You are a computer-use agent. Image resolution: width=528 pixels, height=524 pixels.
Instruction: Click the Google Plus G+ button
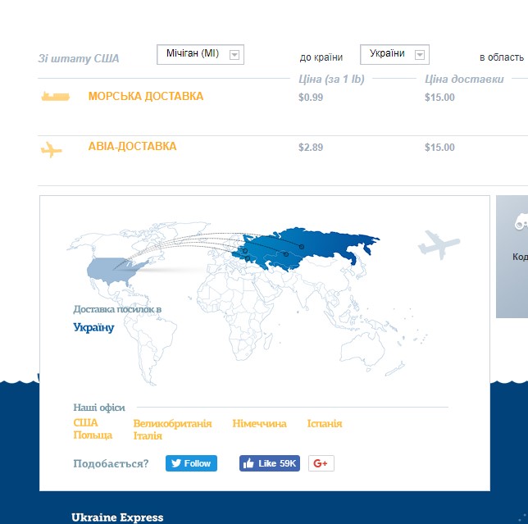[x=321, y=463]
